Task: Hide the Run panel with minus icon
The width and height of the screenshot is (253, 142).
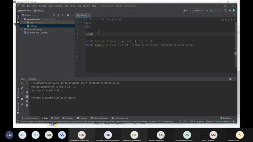Action: pyautogui.click(x=234, y=79)
